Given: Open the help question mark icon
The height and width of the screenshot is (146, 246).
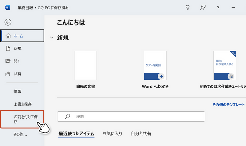Looking at the screenshot, I should (x=218, y=8).
